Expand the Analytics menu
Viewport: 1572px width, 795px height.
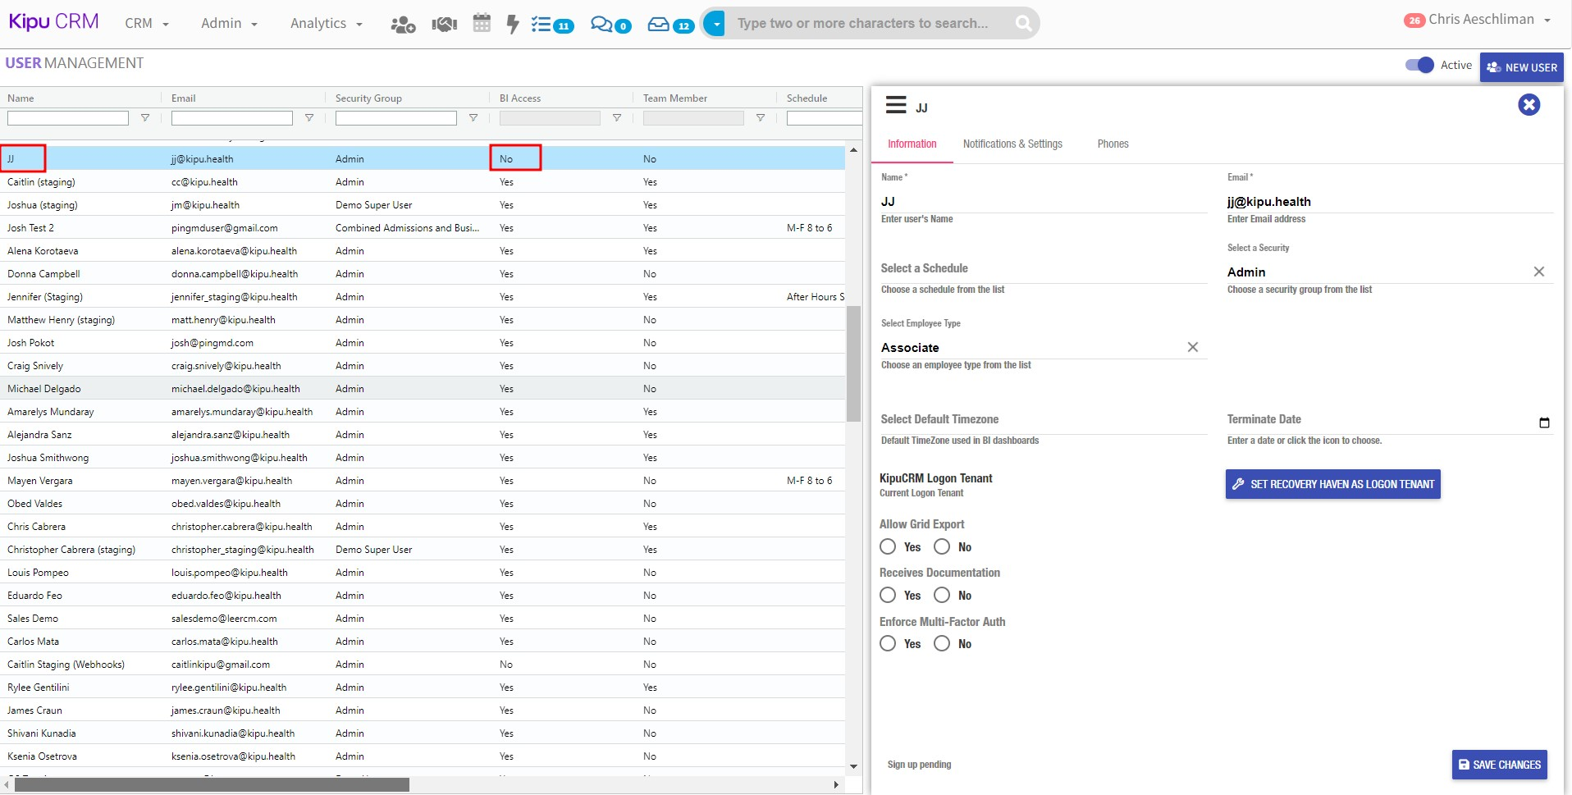tap(326, 24)
